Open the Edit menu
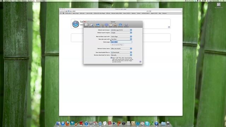 pos(15,1)
